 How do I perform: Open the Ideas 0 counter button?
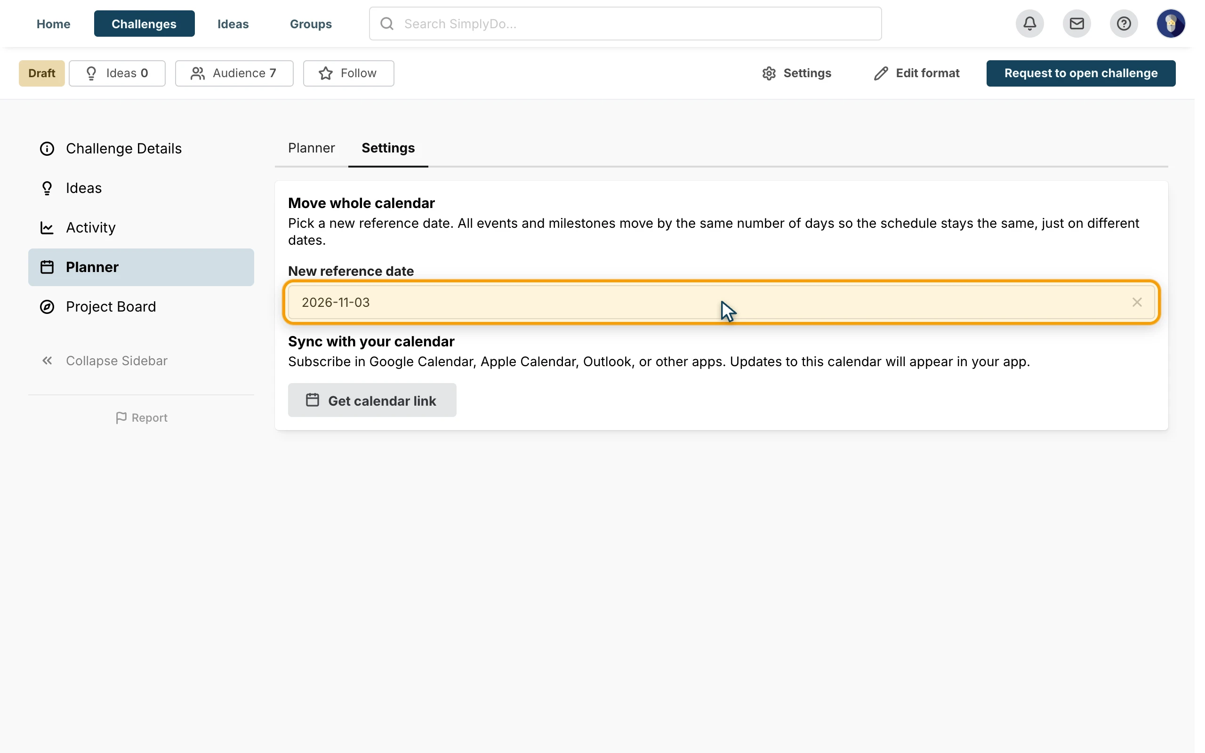click(x=117, y=73)
